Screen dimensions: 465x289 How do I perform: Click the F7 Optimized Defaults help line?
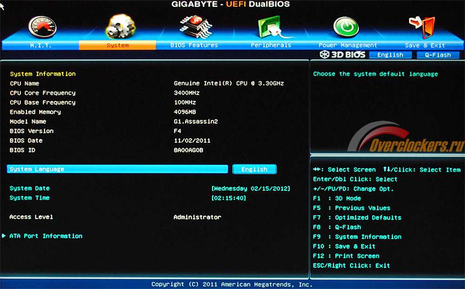pos(357,217)
